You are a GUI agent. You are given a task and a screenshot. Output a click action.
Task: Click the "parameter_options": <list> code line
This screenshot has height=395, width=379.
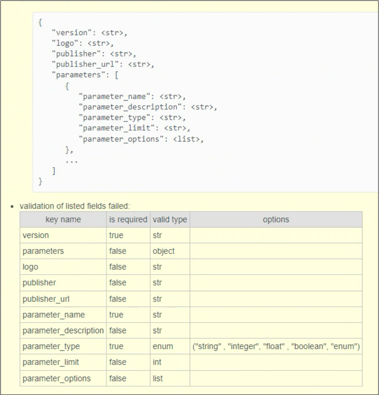[141, 139]
